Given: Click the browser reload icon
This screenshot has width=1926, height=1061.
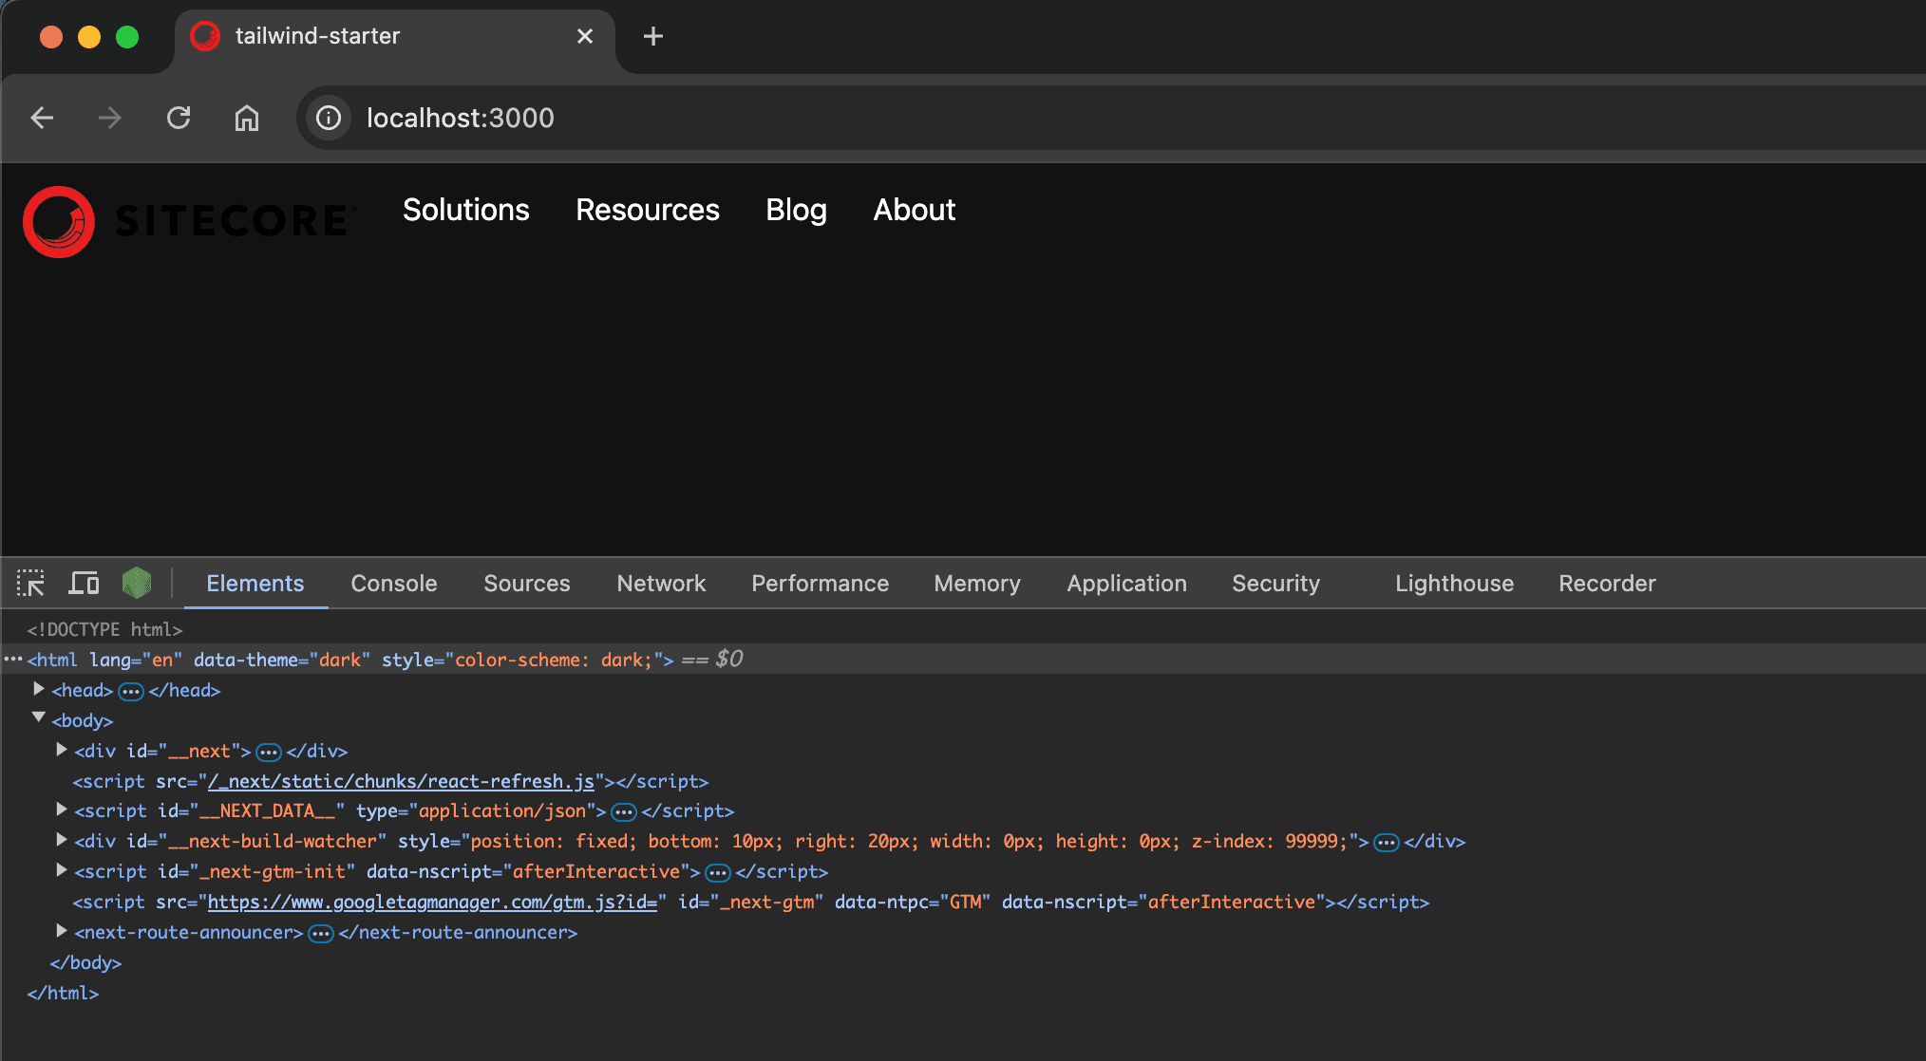Looking at the screenshot, I should point(179,118).
